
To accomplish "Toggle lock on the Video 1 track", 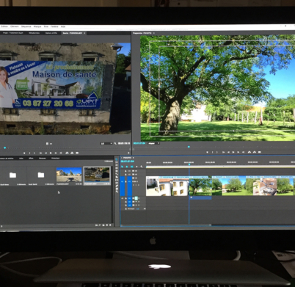I will click(x=125, y=181).
